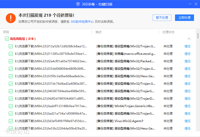Collapse the 高危风险项 group with chevron
This screenshot has width=200, height=137.
coord(189,39)
